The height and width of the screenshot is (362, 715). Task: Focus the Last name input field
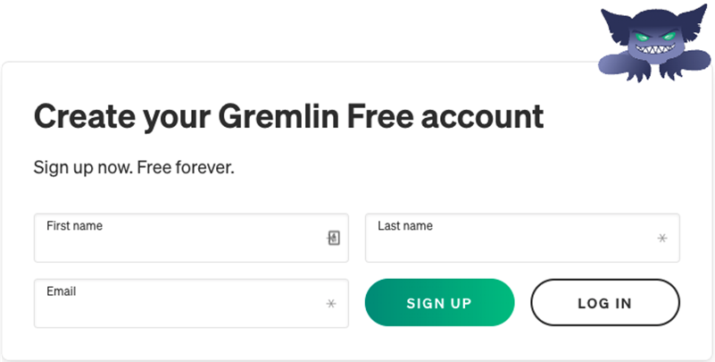522,238
